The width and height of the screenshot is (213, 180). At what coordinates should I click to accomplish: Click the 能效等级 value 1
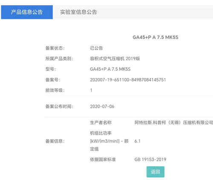[x=91, y=90]
